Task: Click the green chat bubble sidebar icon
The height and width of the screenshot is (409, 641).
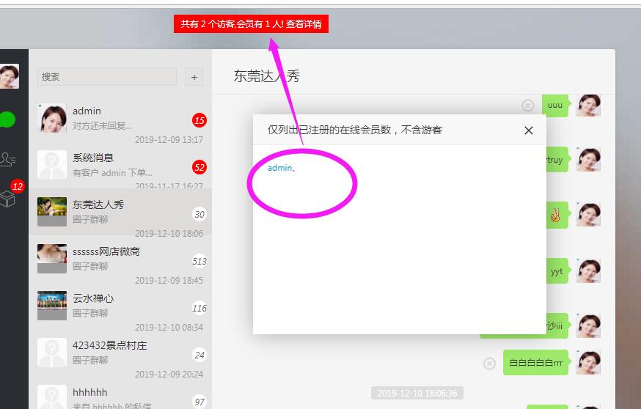Action: click(7, 119)
